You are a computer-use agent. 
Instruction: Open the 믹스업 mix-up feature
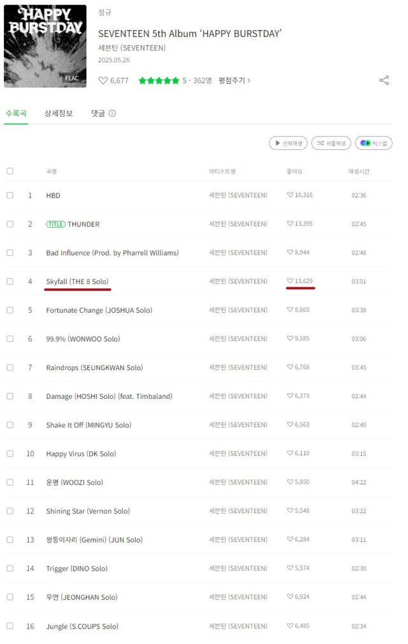(x=374, y=143)
